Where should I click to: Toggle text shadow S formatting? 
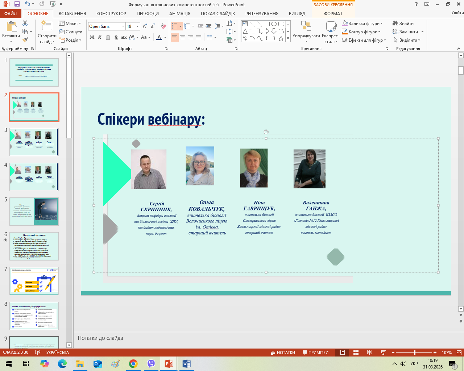(116, 37)
